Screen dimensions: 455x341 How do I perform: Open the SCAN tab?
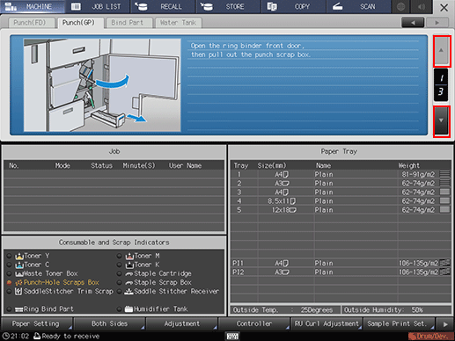358,6
